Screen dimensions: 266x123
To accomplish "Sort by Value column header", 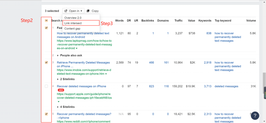I will [x=191, y=21].
